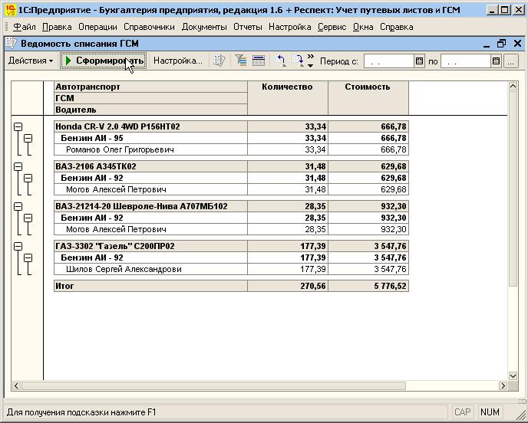Click the period start date field

point(389,61)
